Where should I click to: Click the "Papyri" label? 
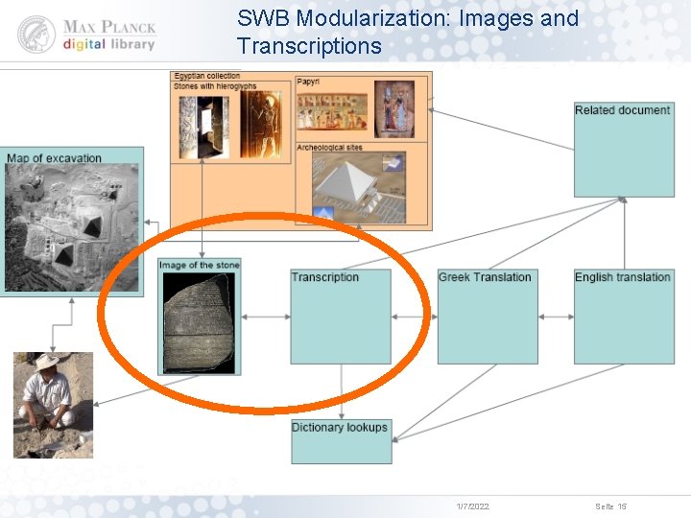click(x=308, y=82)
